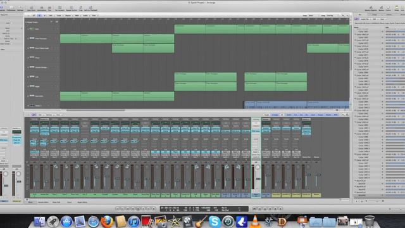Toggle the blue Catch playhead button in Arrange
This screenshot has width=405, height=228.
(x=39, y=15)
